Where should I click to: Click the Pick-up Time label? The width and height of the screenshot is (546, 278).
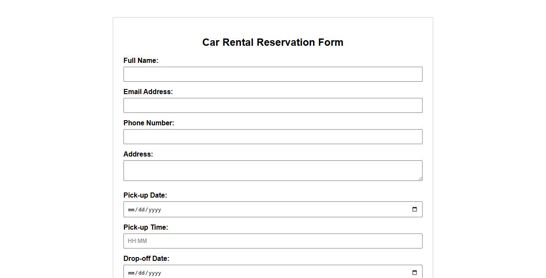pyautogui.click(x=146, y=227)
